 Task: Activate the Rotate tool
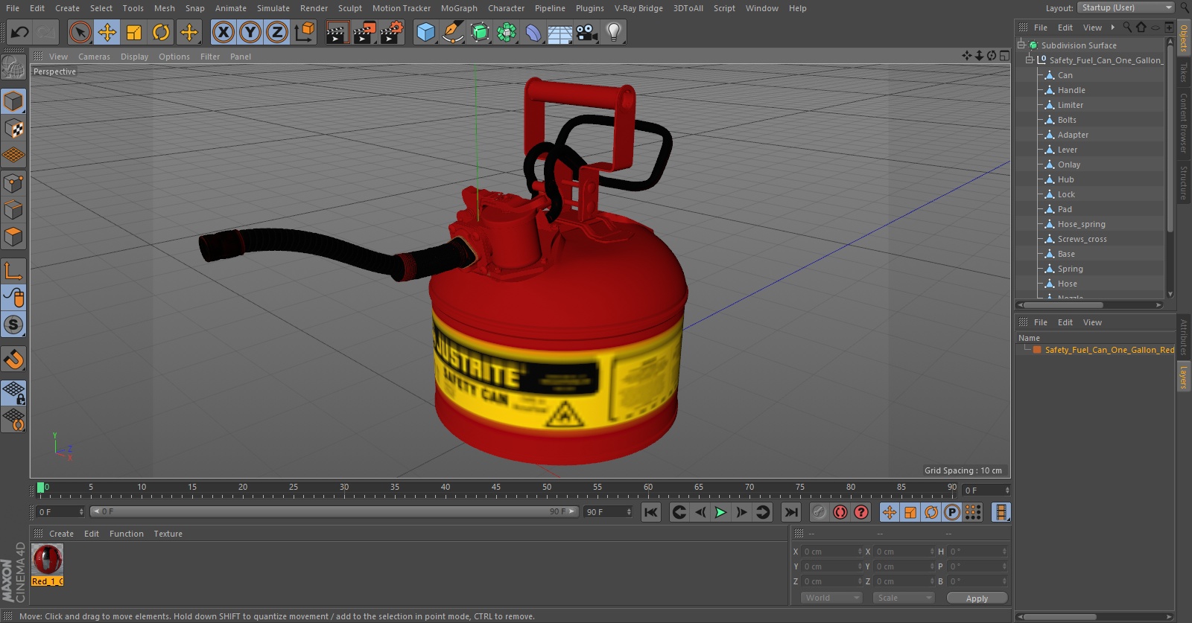161,32
